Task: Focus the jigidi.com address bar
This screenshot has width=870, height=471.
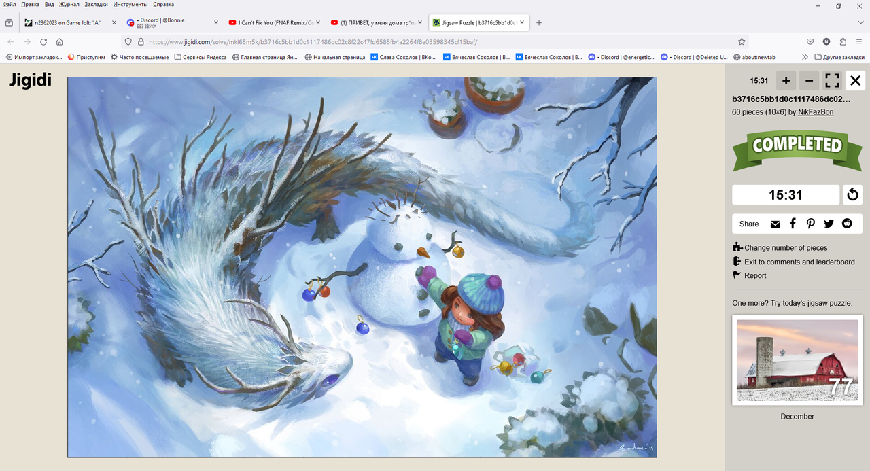Action: (435, 41)
